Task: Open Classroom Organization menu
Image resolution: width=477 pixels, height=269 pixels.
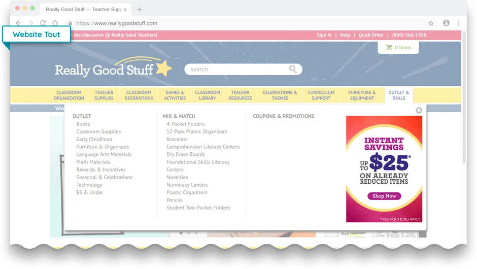Action: (x=69, y=95)
